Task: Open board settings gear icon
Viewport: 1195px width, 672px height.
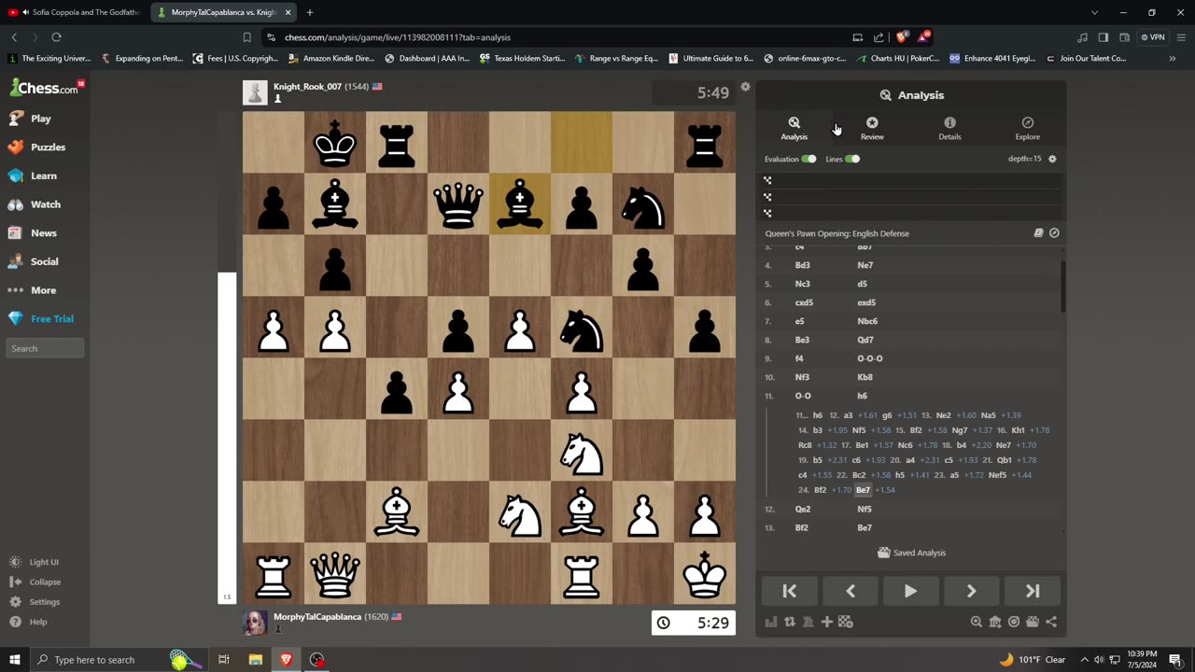Action: [745, 87]
